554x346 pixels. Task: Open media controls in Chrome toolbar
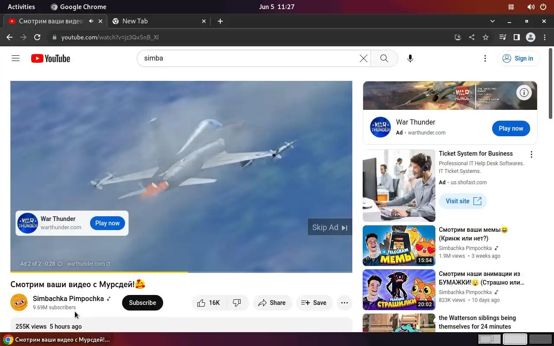[x=502, y=37]
